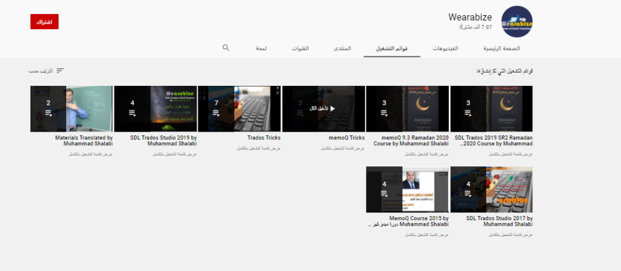Viewport: 621px width, 271px height.
Task: Click playlist icon on SDL Trados Studio 2019 thumbnail
Action: pos(132,113)
